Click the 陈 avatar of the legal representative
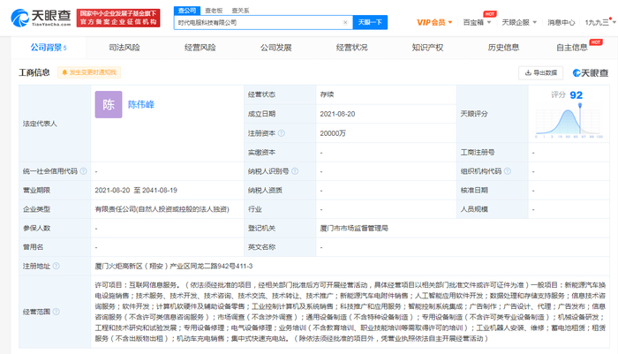 109,105
